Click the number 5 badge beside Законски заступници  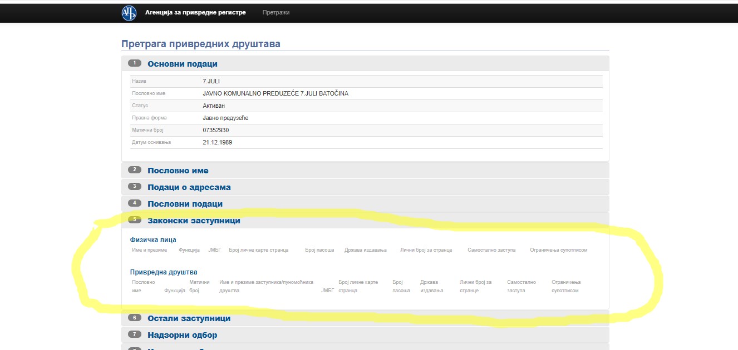(x=135, y=220)
